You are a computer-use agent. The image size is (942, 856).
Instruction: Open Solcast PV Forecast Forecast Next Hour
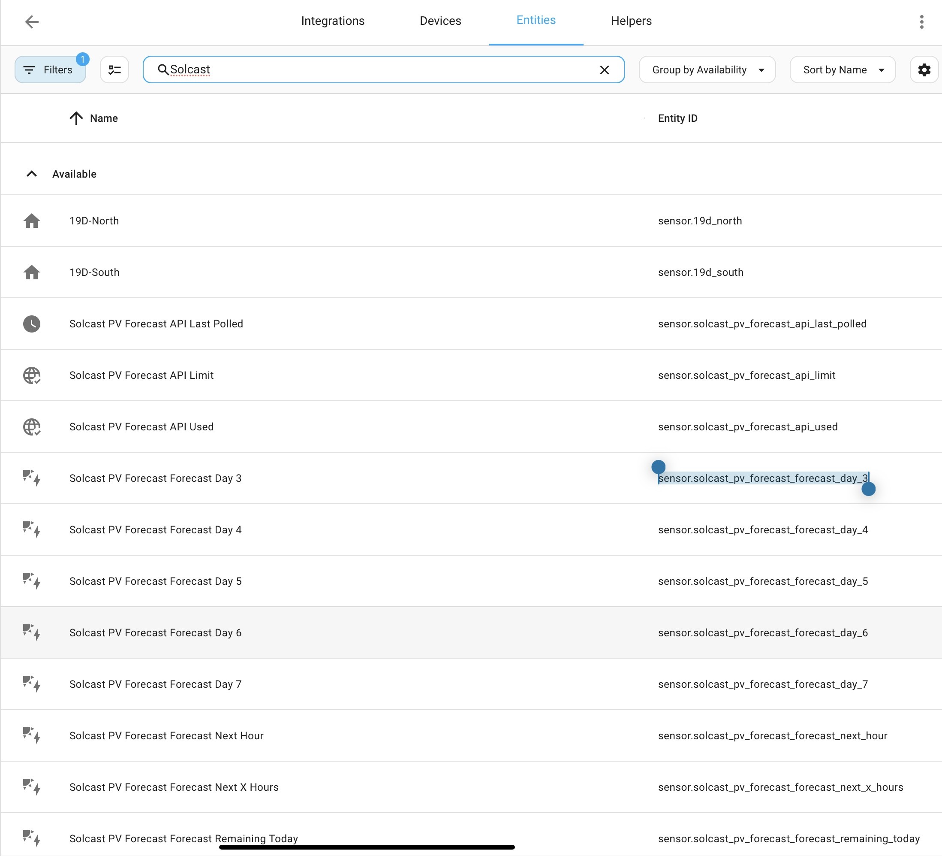(166, 735)
